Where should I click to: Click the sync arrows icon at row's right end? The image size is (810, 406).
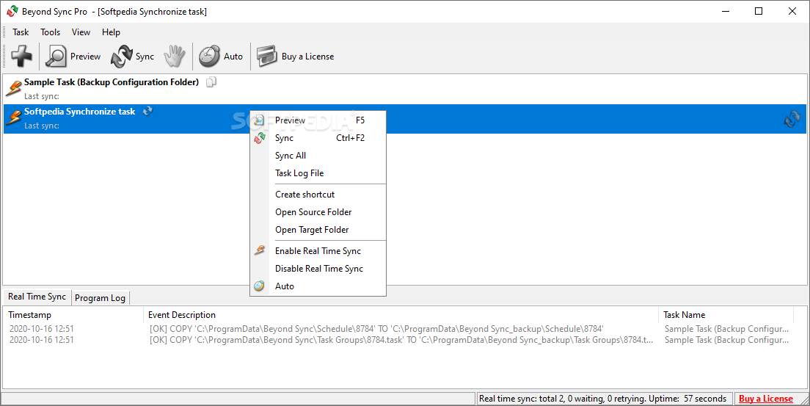click(x=792, y=120)
